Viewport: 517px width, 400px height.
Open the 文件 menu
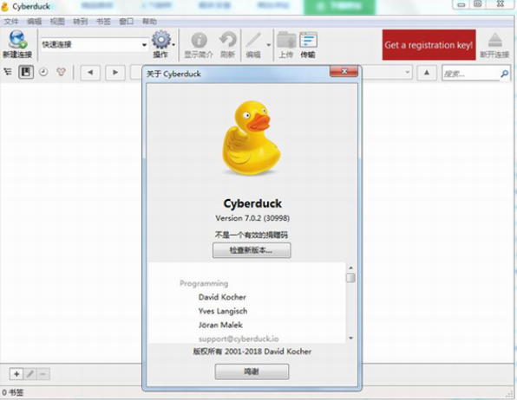click(11, 22)
